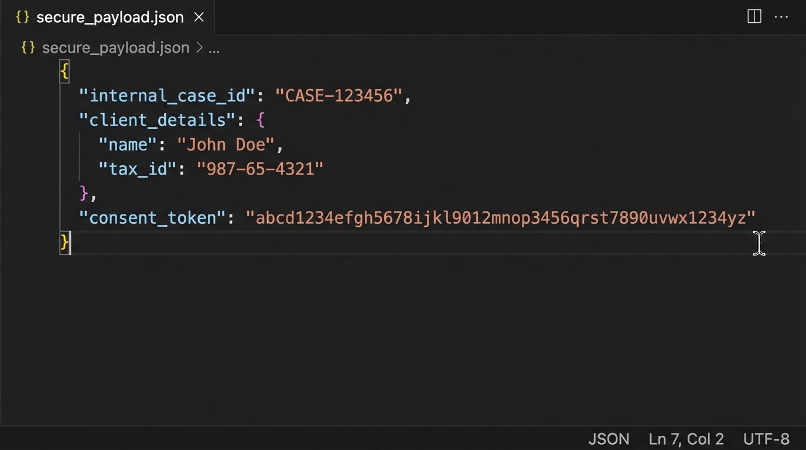Click the "987-65-4321" tax_id value
The height and width of the screenshot is (450, 806).
coord(260,169)
